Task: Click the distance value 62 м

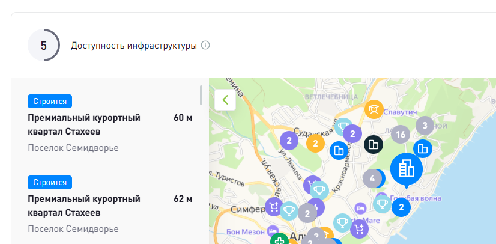Action: tap(183, 199)
